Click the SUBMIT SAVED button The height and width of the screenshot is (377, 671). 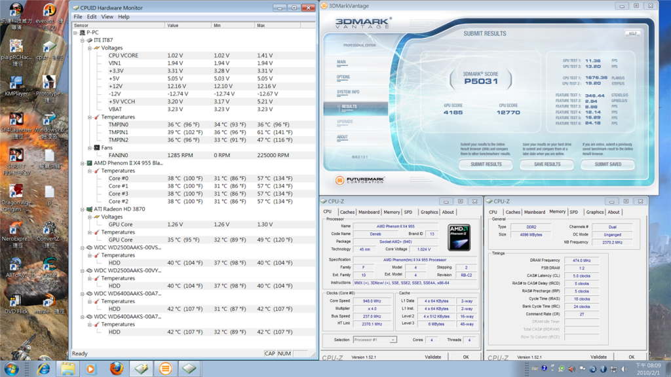pyautogui.click(x=607, y=164)
